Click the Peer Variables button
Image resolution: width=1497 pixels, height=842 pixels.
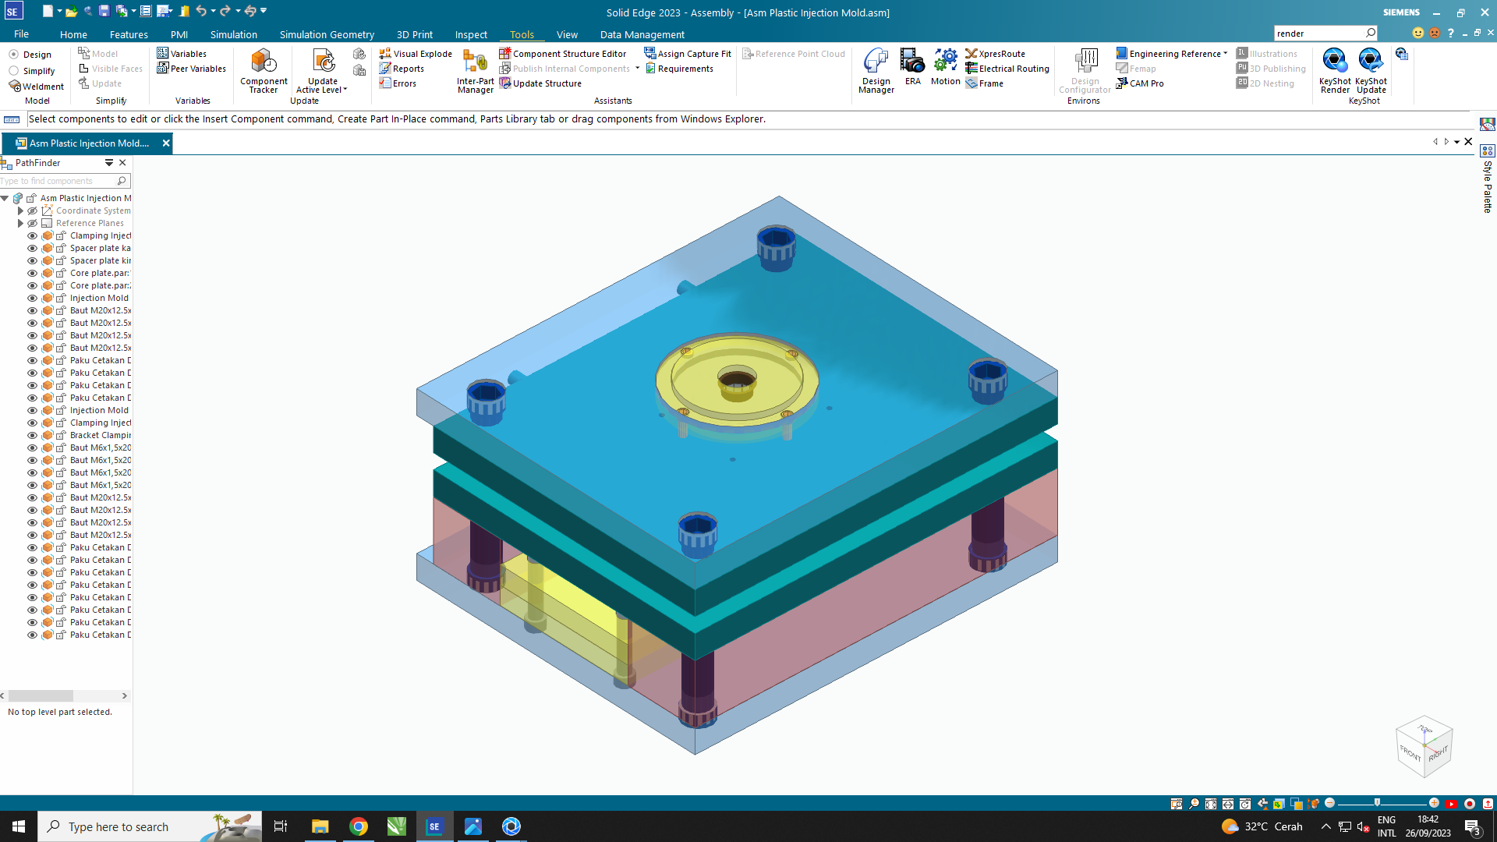tap(191, 69)
